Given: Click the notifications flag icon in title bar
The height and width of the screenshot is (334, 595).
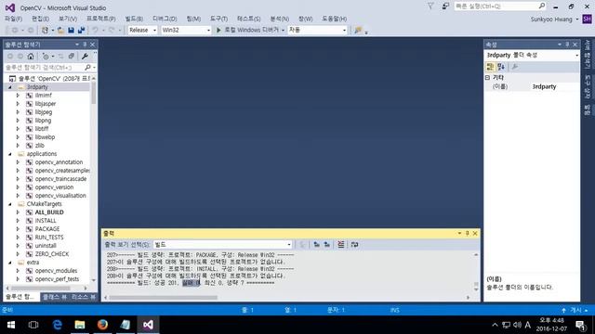Looking at the screenshot, I should (430, 6).
